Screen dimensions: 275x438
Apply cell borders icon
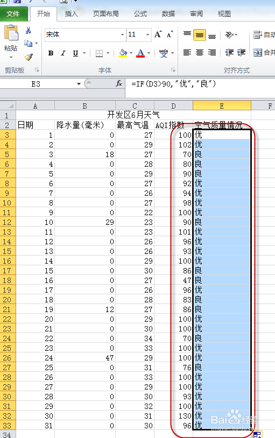99,53
